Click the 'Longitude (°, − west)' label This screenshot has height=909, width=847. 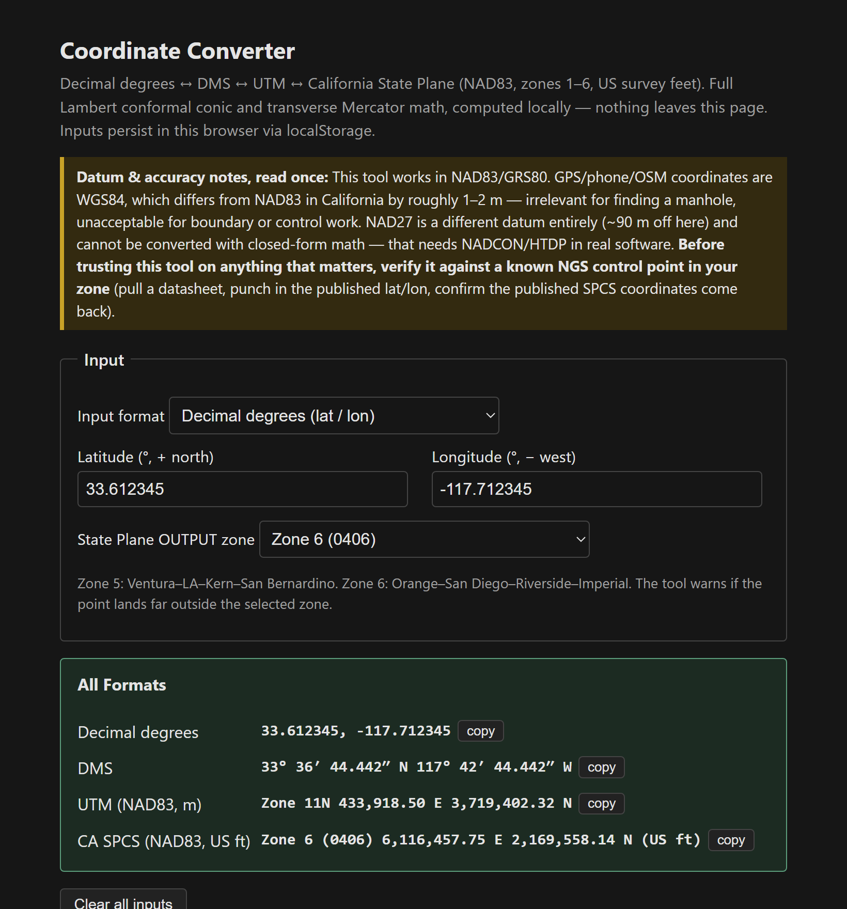(x=504, y=457)
